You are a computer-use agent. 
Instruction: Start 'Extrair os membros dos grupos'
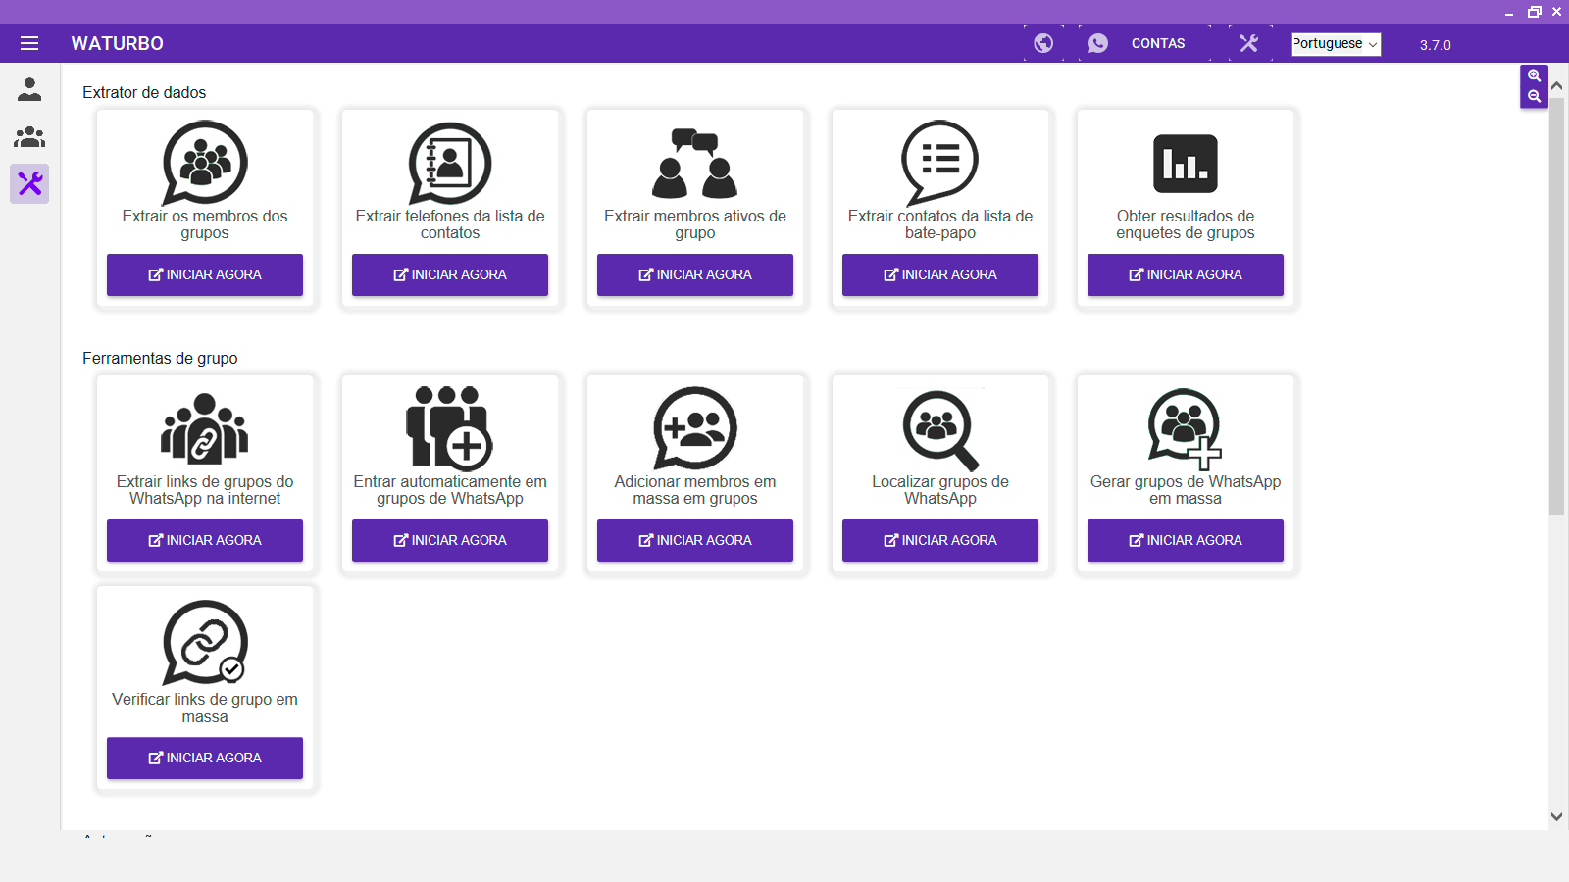point(205,274)
